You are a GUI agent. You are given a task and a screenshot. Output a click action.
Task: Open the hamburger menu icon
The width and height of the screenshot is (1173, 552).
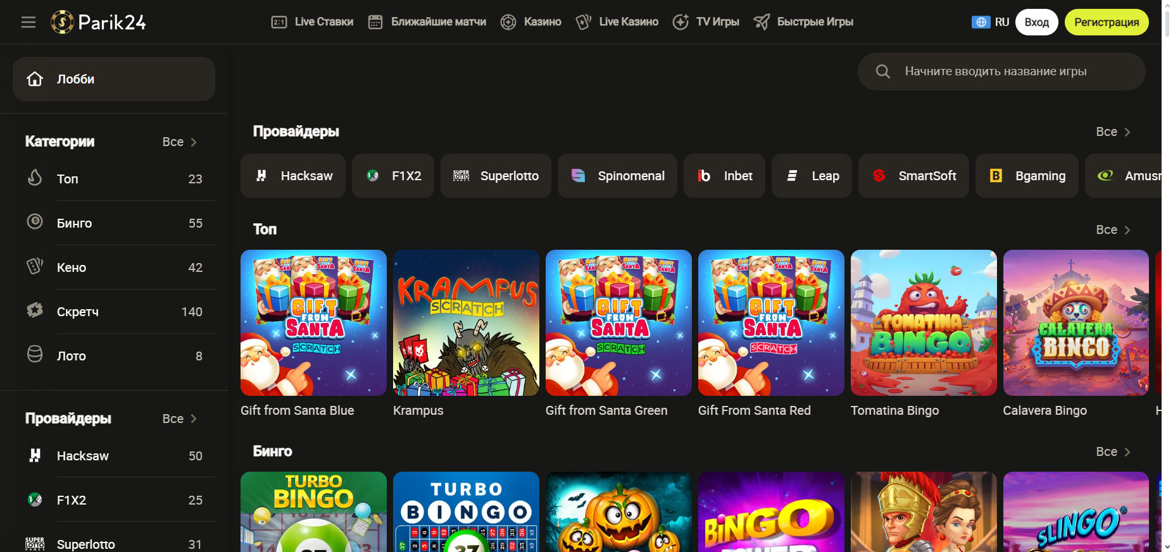(x=28, y=22)
